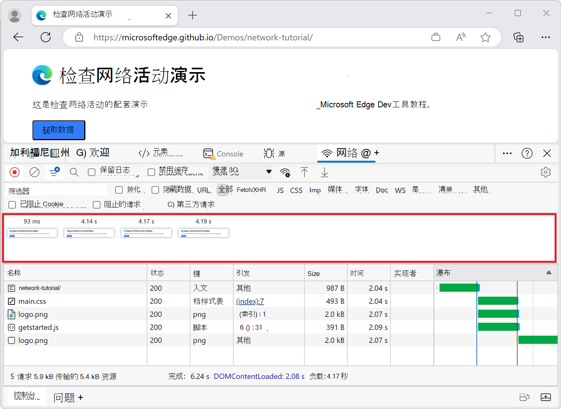Viewport: 561px width, 409px height.
Task: Open the DevTools settings gear
Action: click(x=546, y=172)
